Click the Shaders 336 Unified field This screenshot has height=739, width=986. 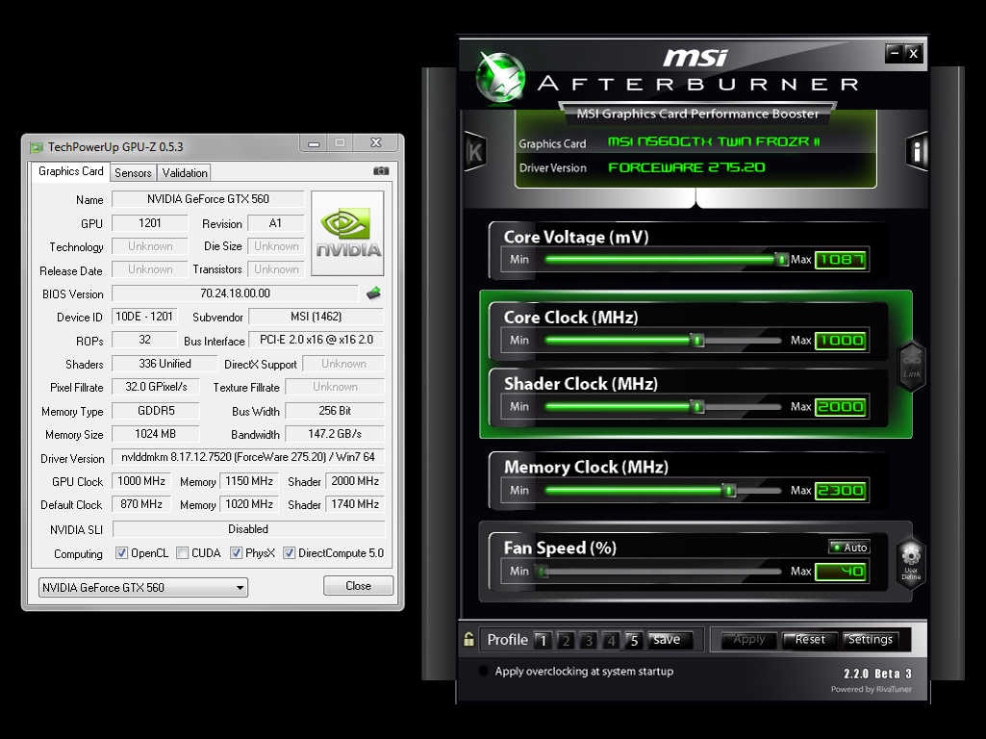click(164, 364)
